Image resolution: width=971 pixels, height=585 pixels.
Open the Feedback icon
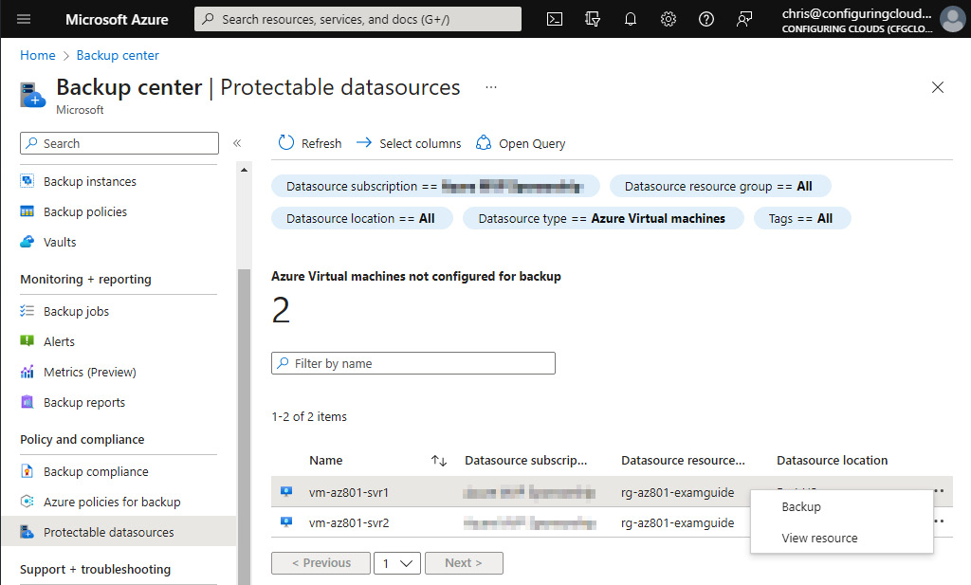[743, 19]
